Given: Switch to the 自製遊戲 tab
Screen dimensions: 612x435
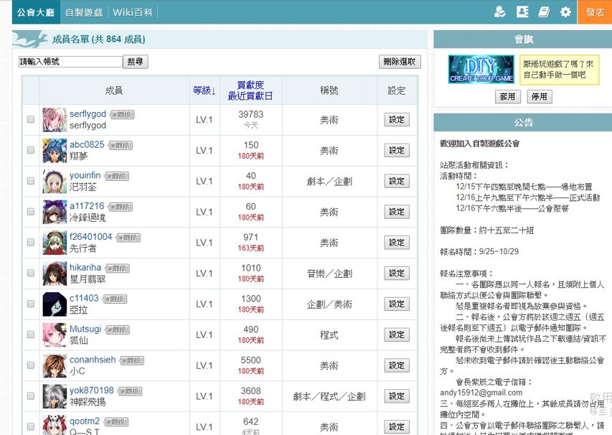Looking at the screenshot, I should click(83, 12).
